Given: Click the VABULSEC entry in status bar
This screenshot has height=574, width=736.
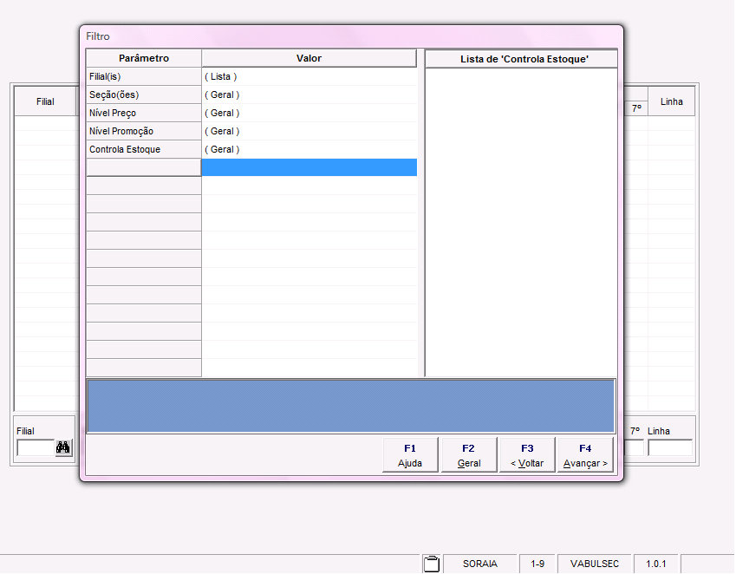Looking at the screenshot, I should (x=594, y=564).
